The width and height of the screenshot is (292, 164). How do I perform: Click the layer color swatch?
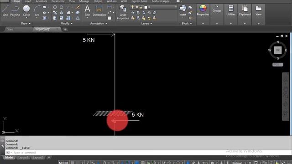click(146, 7)
